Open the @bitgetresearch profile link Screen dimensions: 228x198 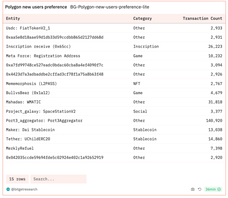(x=24, y=189)
